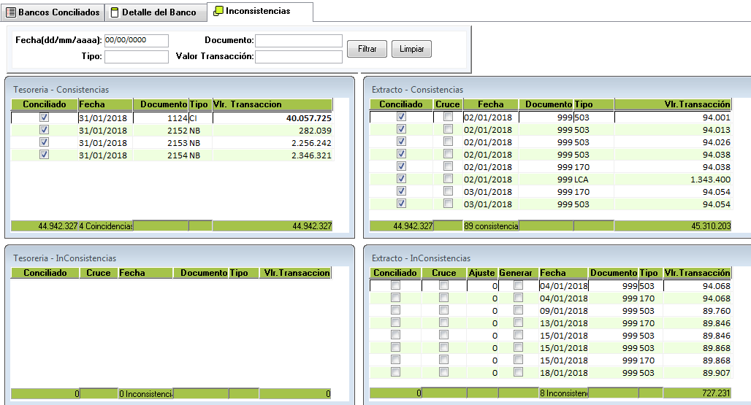Toggle Conciliado checkbox for document 2153
The width and height of the screenshot is (751, 405).
tap(45, 142)
